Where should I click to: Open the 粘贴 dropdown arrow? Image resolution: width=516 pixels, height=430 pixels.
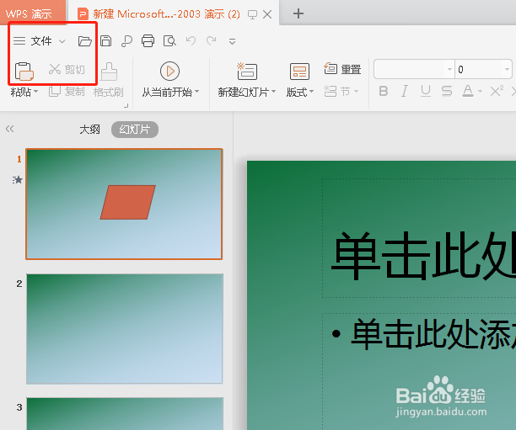[x=36, y=92]
